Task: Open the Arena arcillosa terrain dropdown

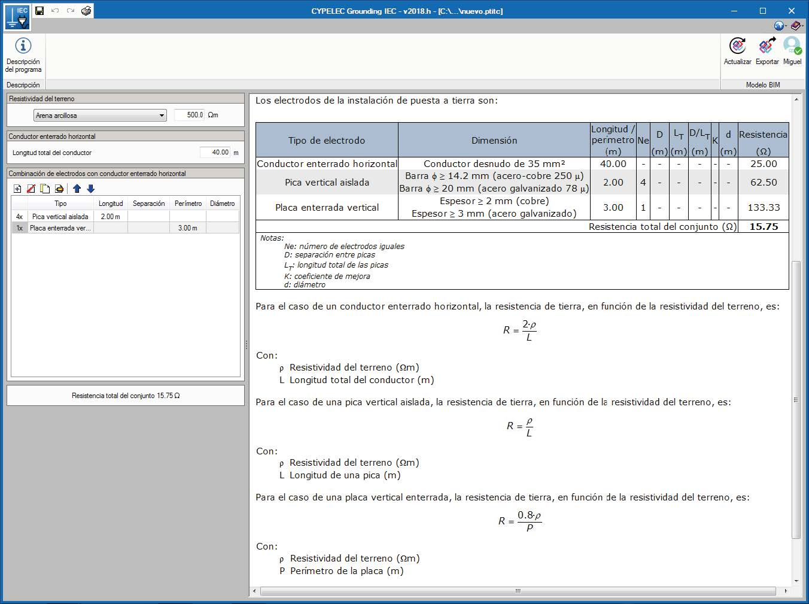Action: pyautogui.click(x=100, y=116)
